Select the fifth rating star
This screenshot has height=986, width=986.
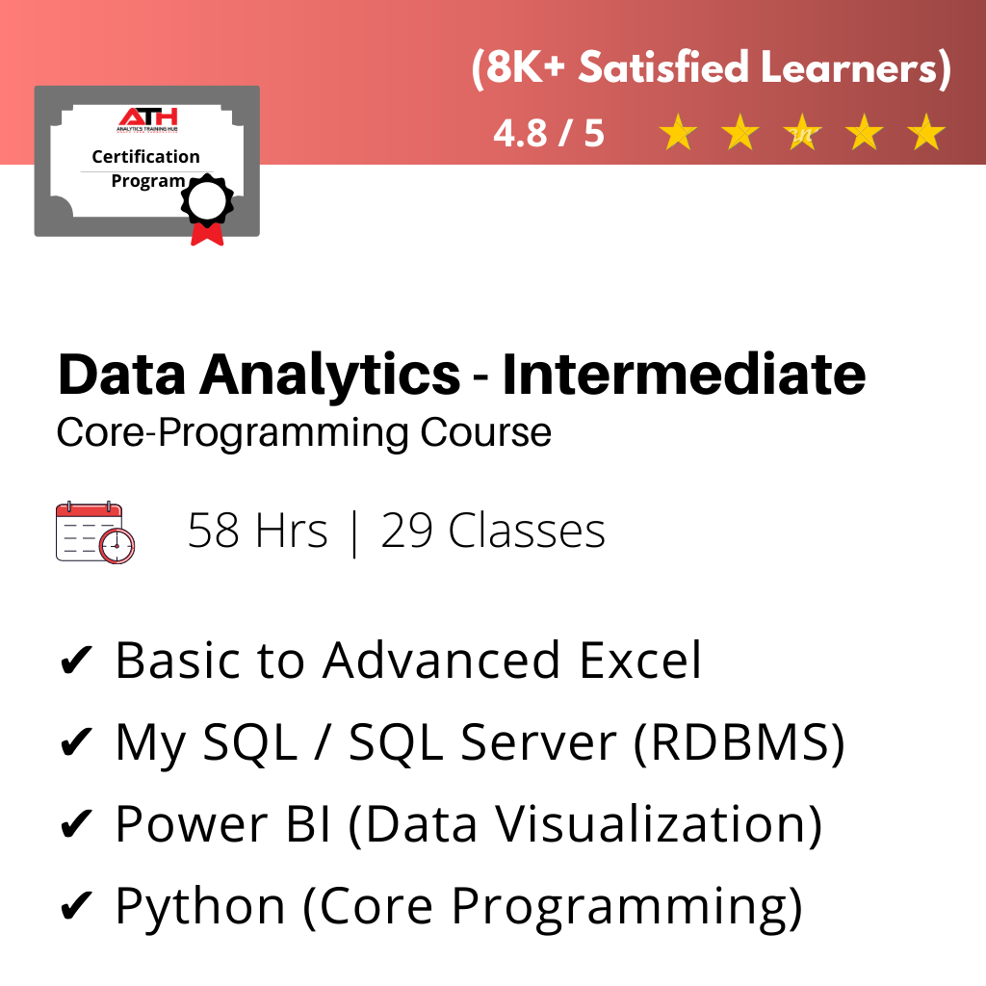[925, 134]
